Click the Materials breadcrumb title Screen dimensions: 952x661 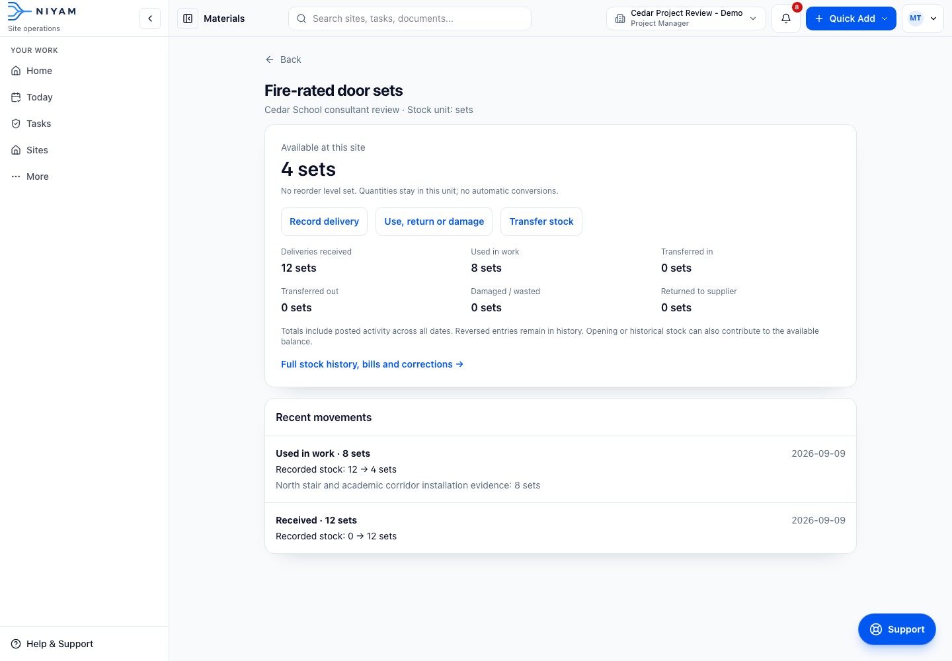224,19
